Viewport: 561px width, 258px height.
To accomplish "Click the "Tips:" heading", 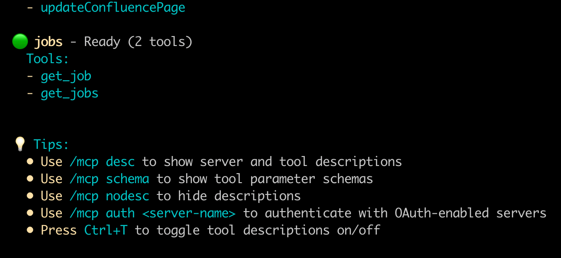I will [x=51, y=144].
